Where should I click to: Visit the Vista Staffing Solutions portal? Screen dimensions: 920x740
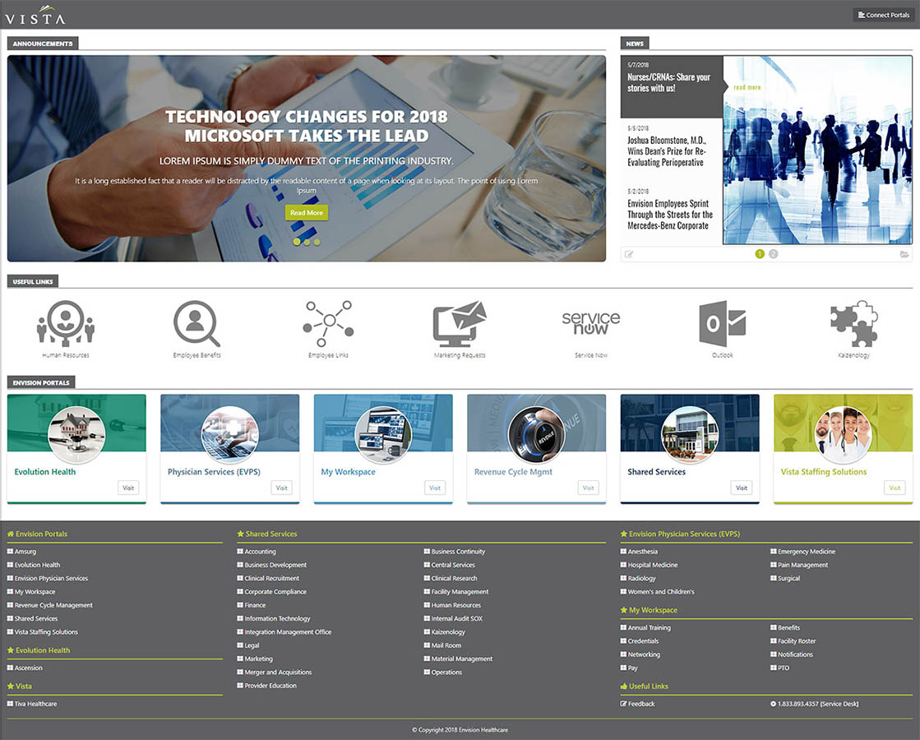pyautogui.click(x=895, y=488)
